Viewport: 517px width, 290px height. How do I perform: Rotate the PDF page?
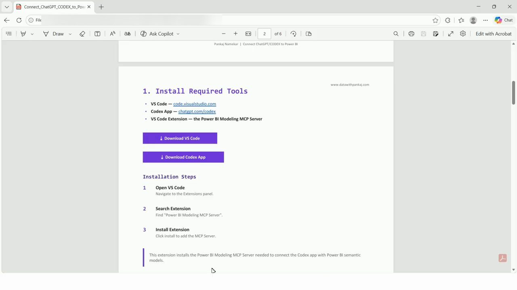click(x=294, y=34)
